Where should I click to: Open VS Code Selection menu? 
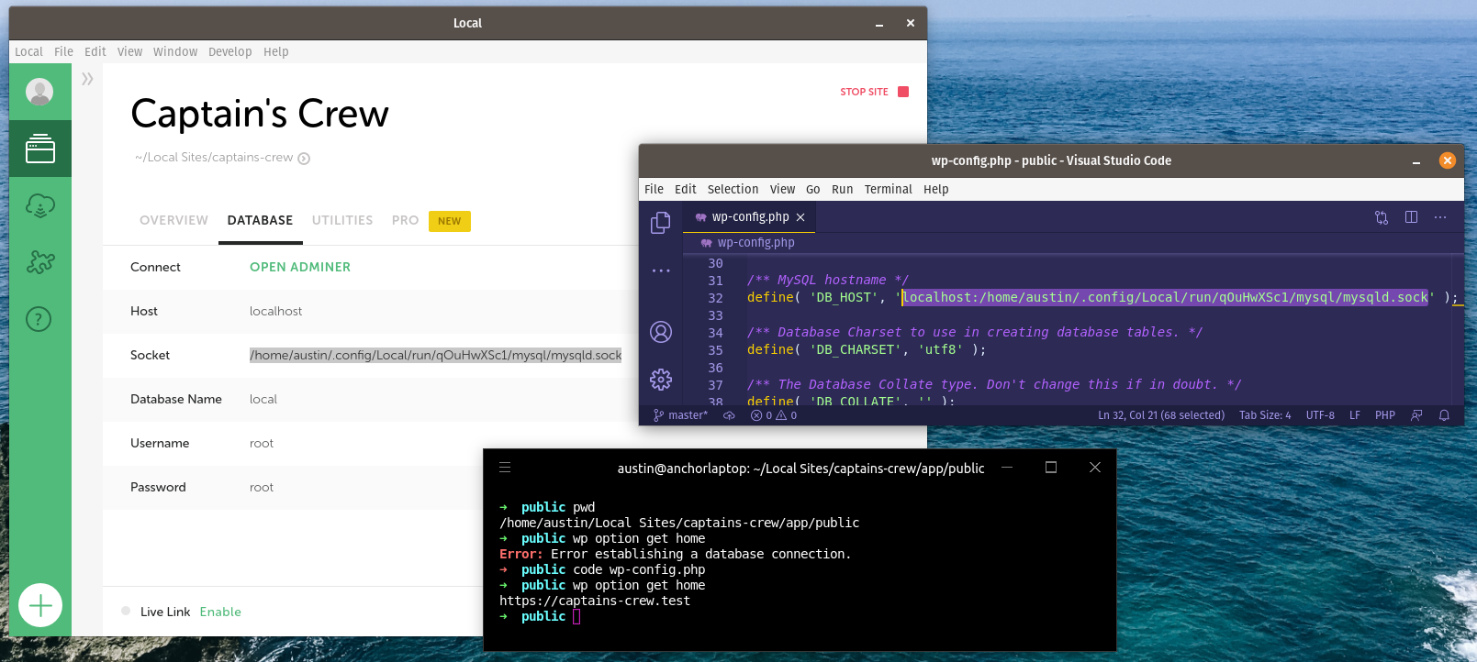point(733,189)
